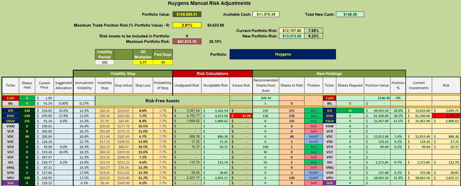
Task: Select the New Portfolio Risk amount $13,073.68
Action: [x=292, y=36]
